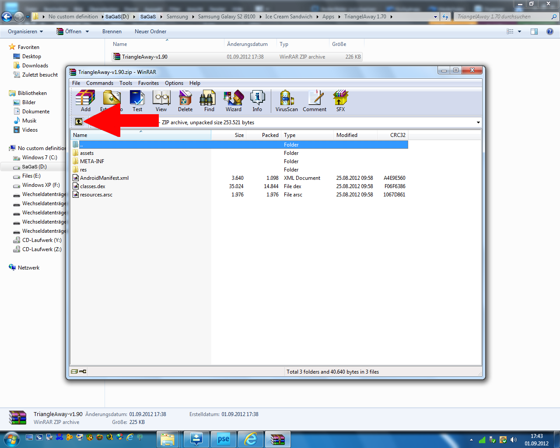The image size is (560, 448).
Task: Select CD-Laufwerk (Y:) in sidebar
Action: (x=37, y=240)
